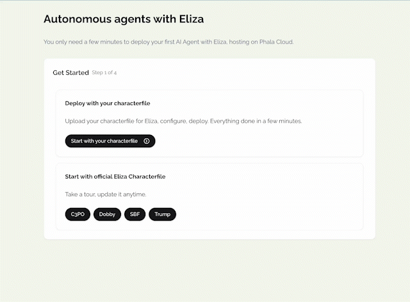Click the Get Started panel title
This screenshot has width=410, height=302.
70,73
